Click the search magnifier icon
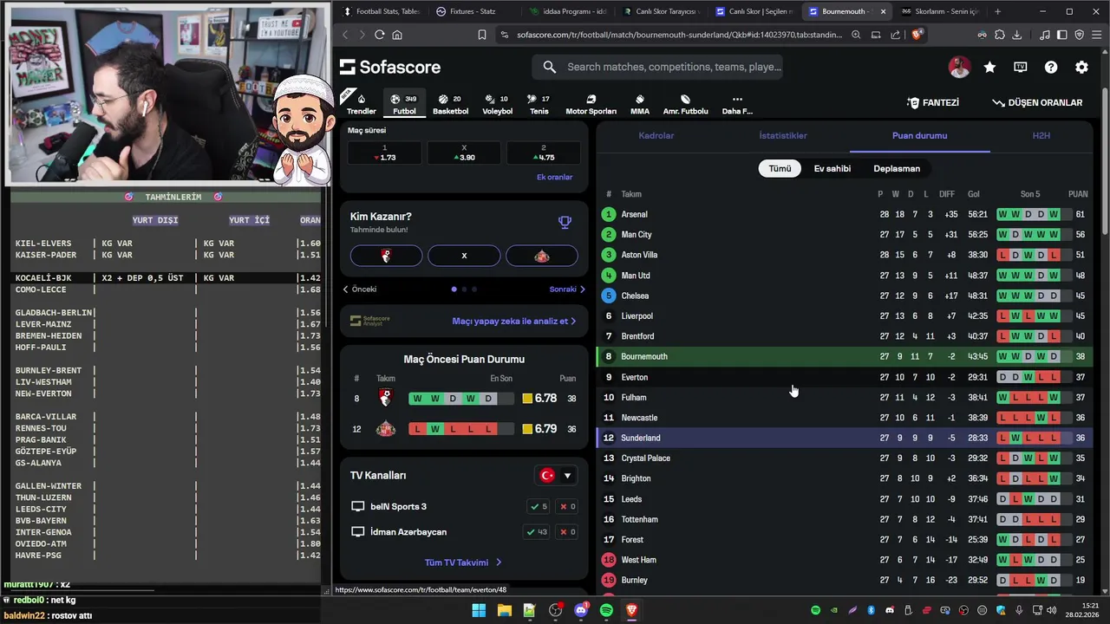Image resolution: width=1110 pixels, height=624 pixels. [550, 67]
